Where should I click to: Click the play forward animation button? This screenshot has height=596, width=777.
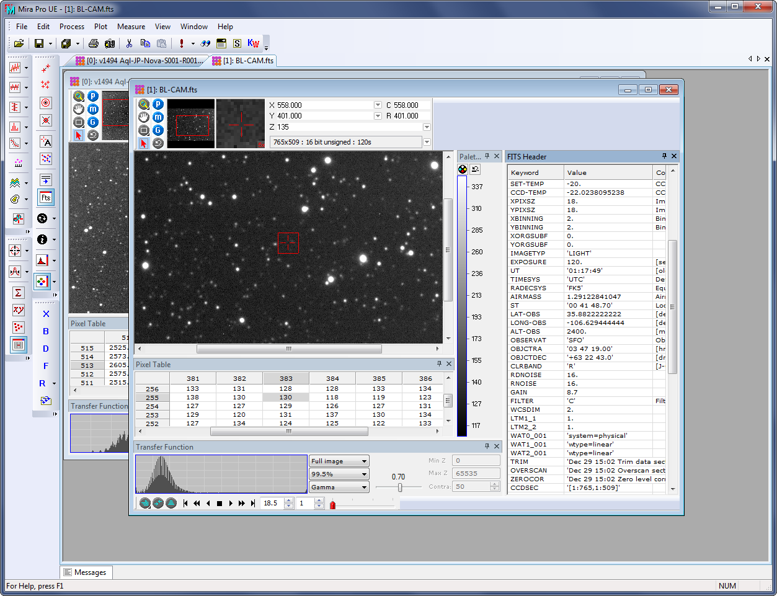coord(230,504)
